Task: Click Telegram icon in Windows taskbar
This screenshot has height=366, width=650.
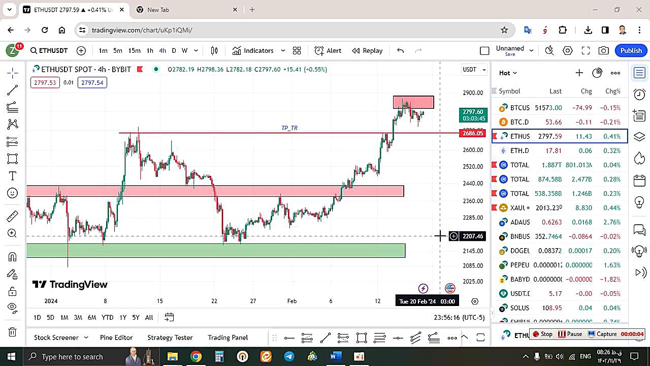Action: [289, 357]
